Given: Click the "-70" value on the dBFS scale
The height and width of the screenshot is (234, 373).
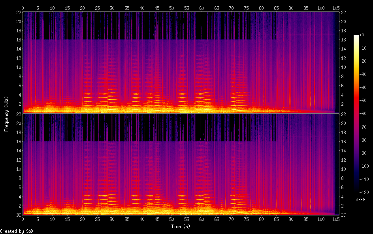Looking at the screenshot, I should tap(363, 127).
